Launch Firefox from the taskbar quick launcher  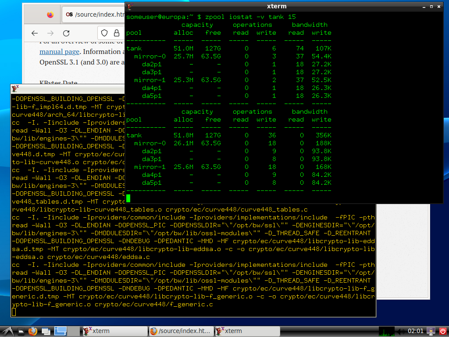click(x=33, y=331)
